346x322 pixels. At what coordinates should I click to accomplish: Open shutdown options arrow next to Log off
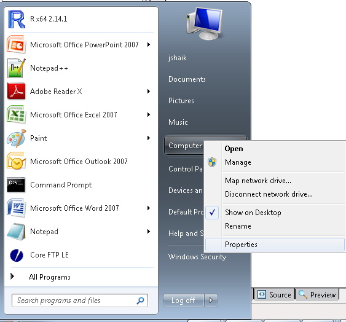(x=211, y=300)
